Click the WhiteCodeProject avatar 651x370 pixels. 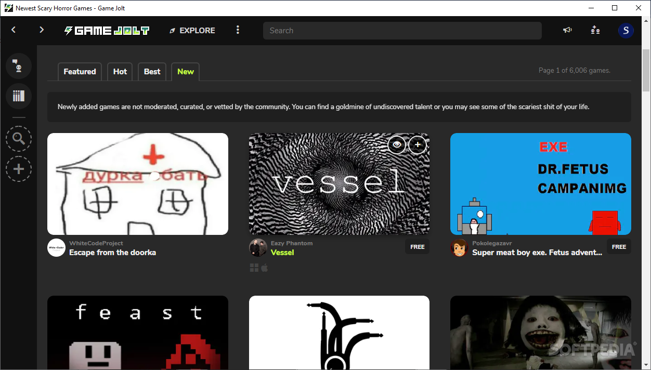click(56, 248)
